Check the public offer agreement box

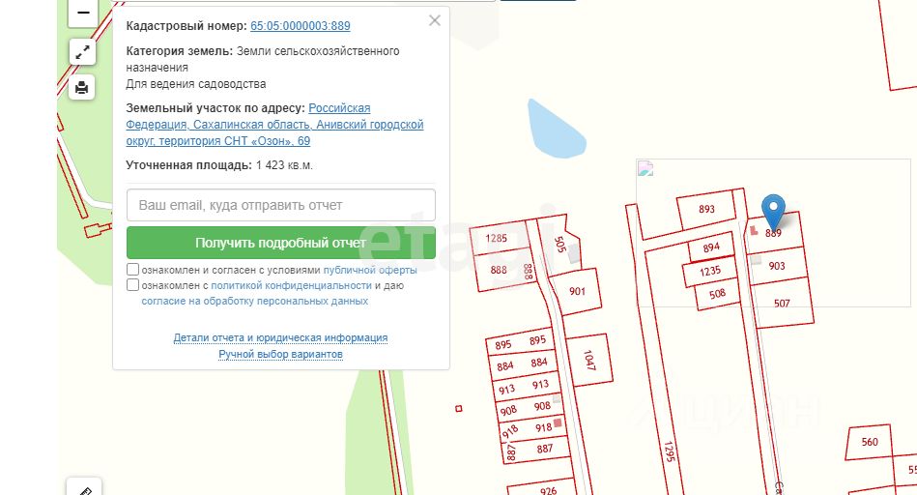click(132, 270)
